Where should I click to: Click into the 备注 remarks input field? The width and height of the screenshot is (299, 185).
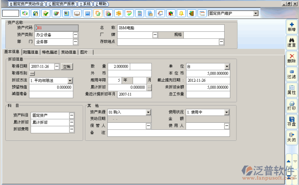pos(168,132)
